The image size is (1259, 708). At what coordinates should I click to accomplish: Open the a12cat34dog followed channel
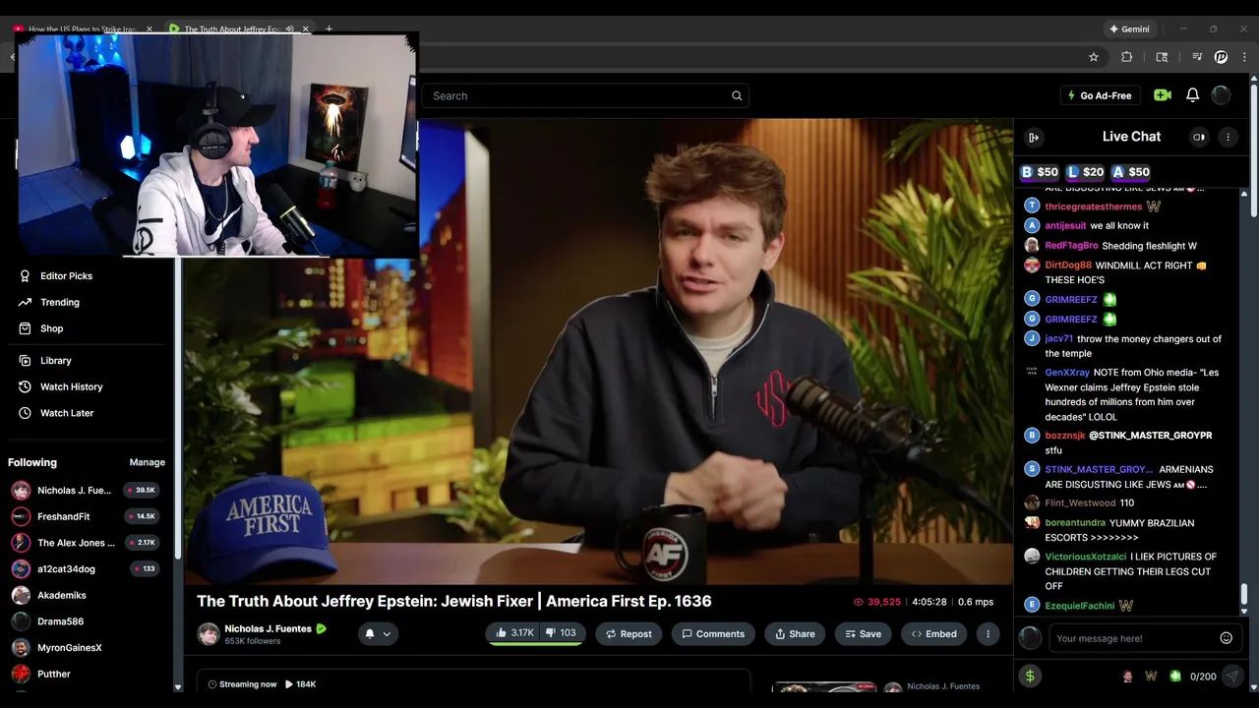pos(87,568)
